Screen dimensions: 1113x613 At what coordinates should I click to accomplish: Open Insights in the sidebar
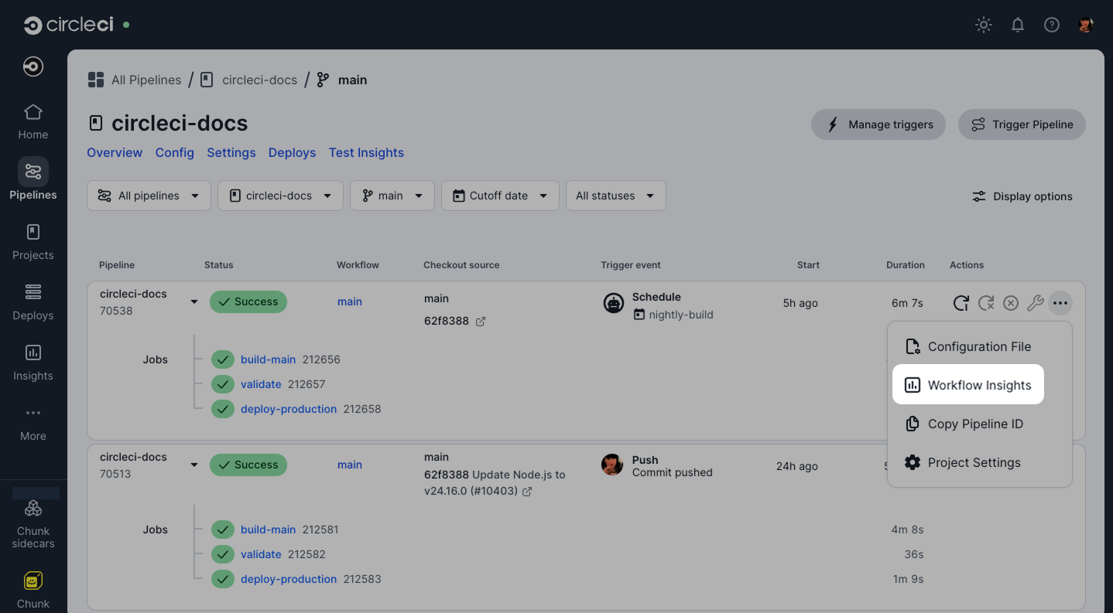tap(33, 363)
